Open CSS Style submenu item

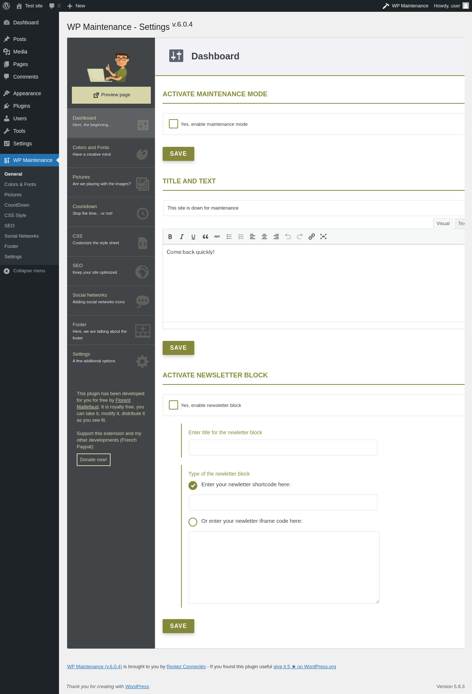pos(15,215)
